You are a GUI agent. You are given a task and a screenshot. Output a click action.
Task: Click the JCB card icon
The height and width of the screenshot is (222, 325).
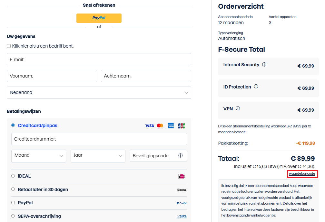point(181,125)
